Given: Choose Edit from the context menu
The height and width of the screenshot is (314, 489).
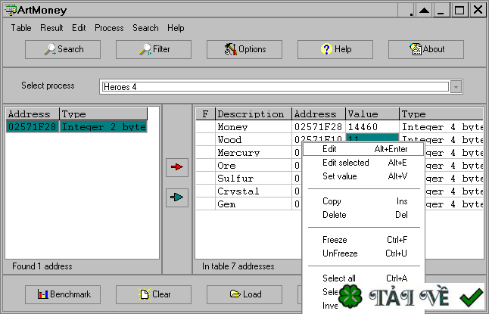Looking at the screenshot, I should click(x=363, y=149).
